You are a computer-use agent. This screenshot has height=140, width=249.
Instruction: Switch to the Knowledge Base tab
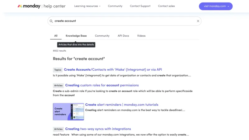[76, 36]
